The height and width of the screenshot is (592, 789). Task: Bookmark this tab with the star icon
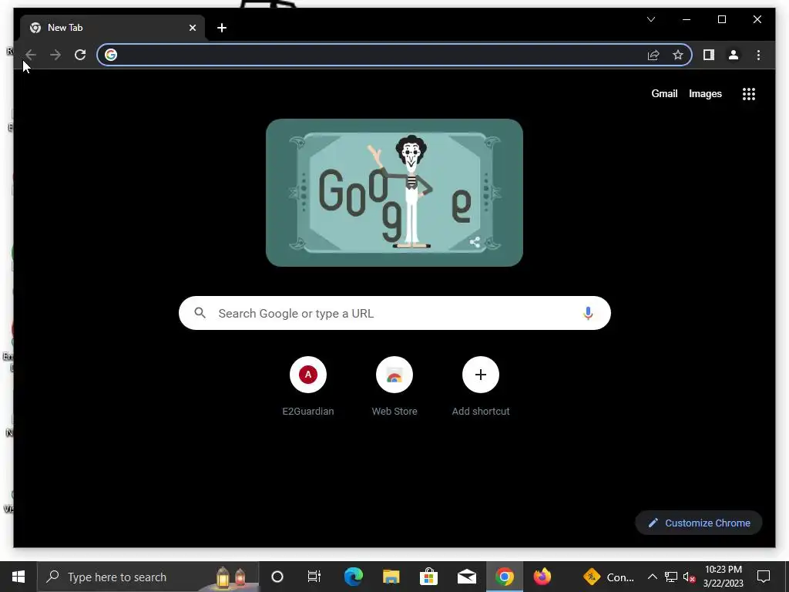click(x=678, y=55)
